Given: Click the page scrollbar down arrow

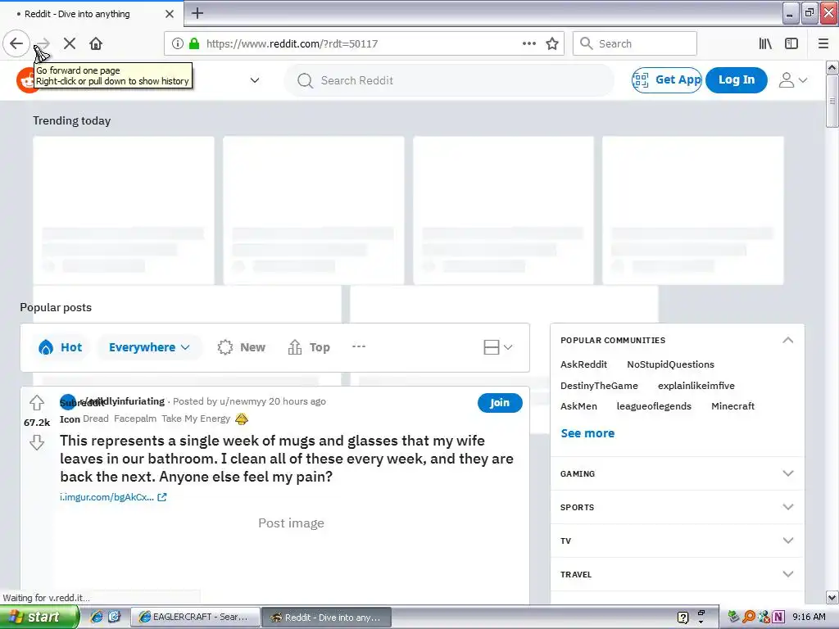Looking at the screenshot, I should tap(832, 597).
